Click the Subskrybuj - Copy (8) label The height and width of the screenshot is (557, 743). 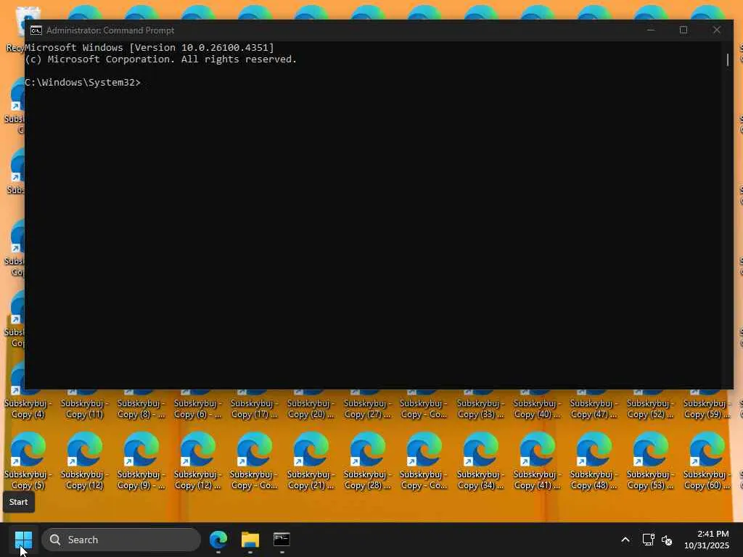click(141, 409)
